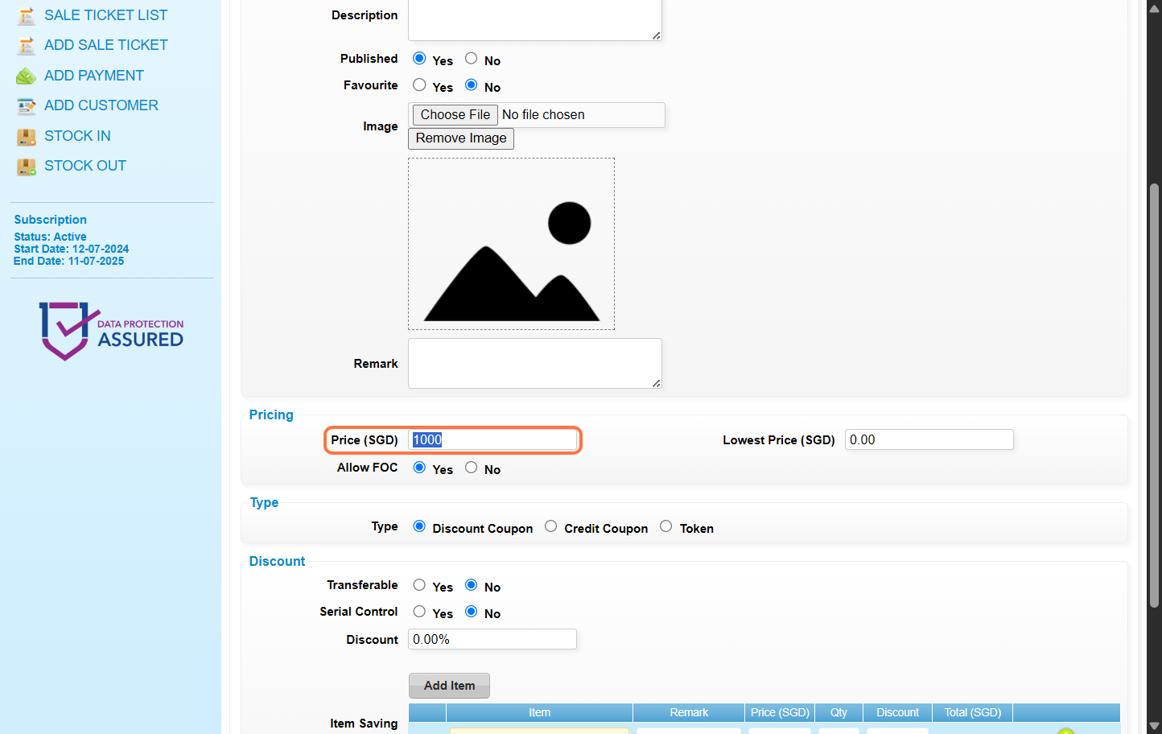1162x734 pixels.
Task: Click the Remove Image button
Action: click(461, 138)
